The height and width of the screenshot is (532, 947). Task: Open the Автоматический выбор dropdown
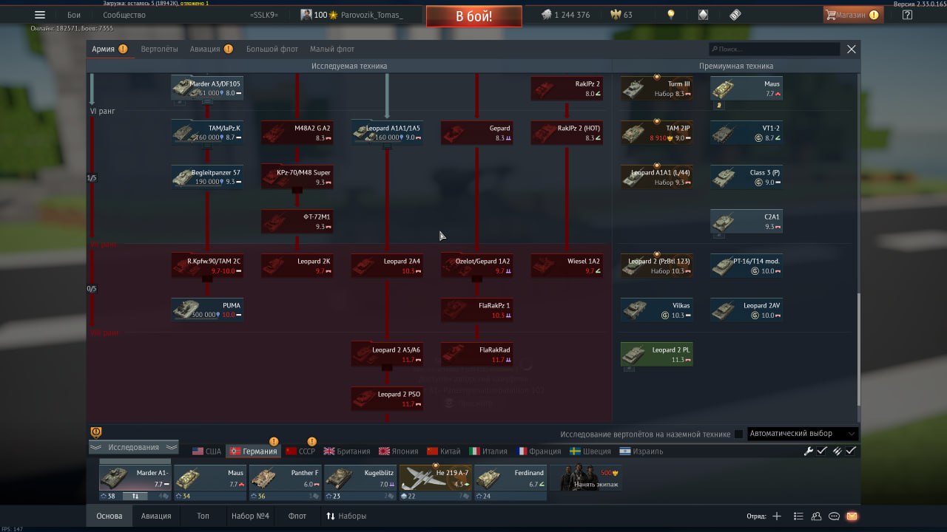click(803, 434)
